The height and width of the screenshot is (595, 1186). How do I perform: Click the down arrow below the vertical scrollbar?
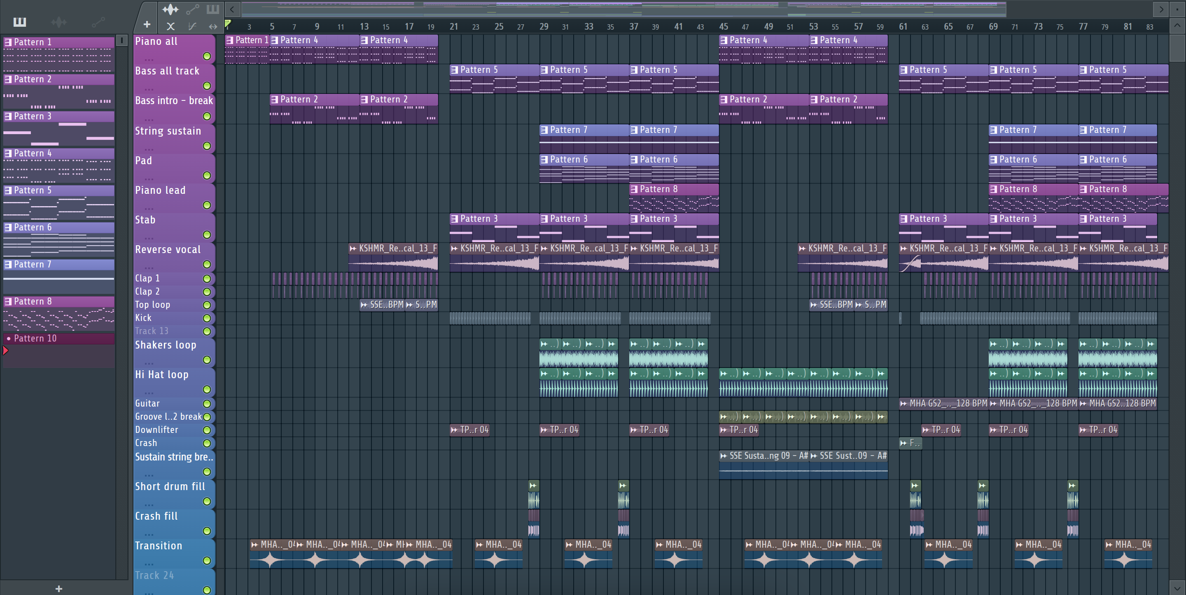[x=1177, y=588]
